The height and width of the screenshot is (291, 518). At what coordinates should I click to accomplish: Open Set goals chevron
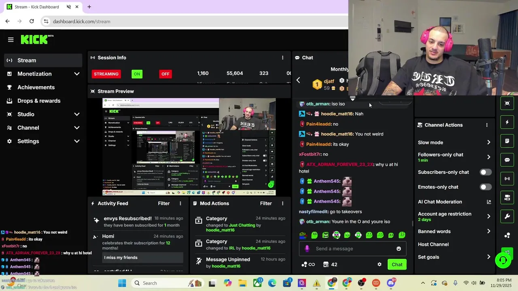click(x=488, y=257)
